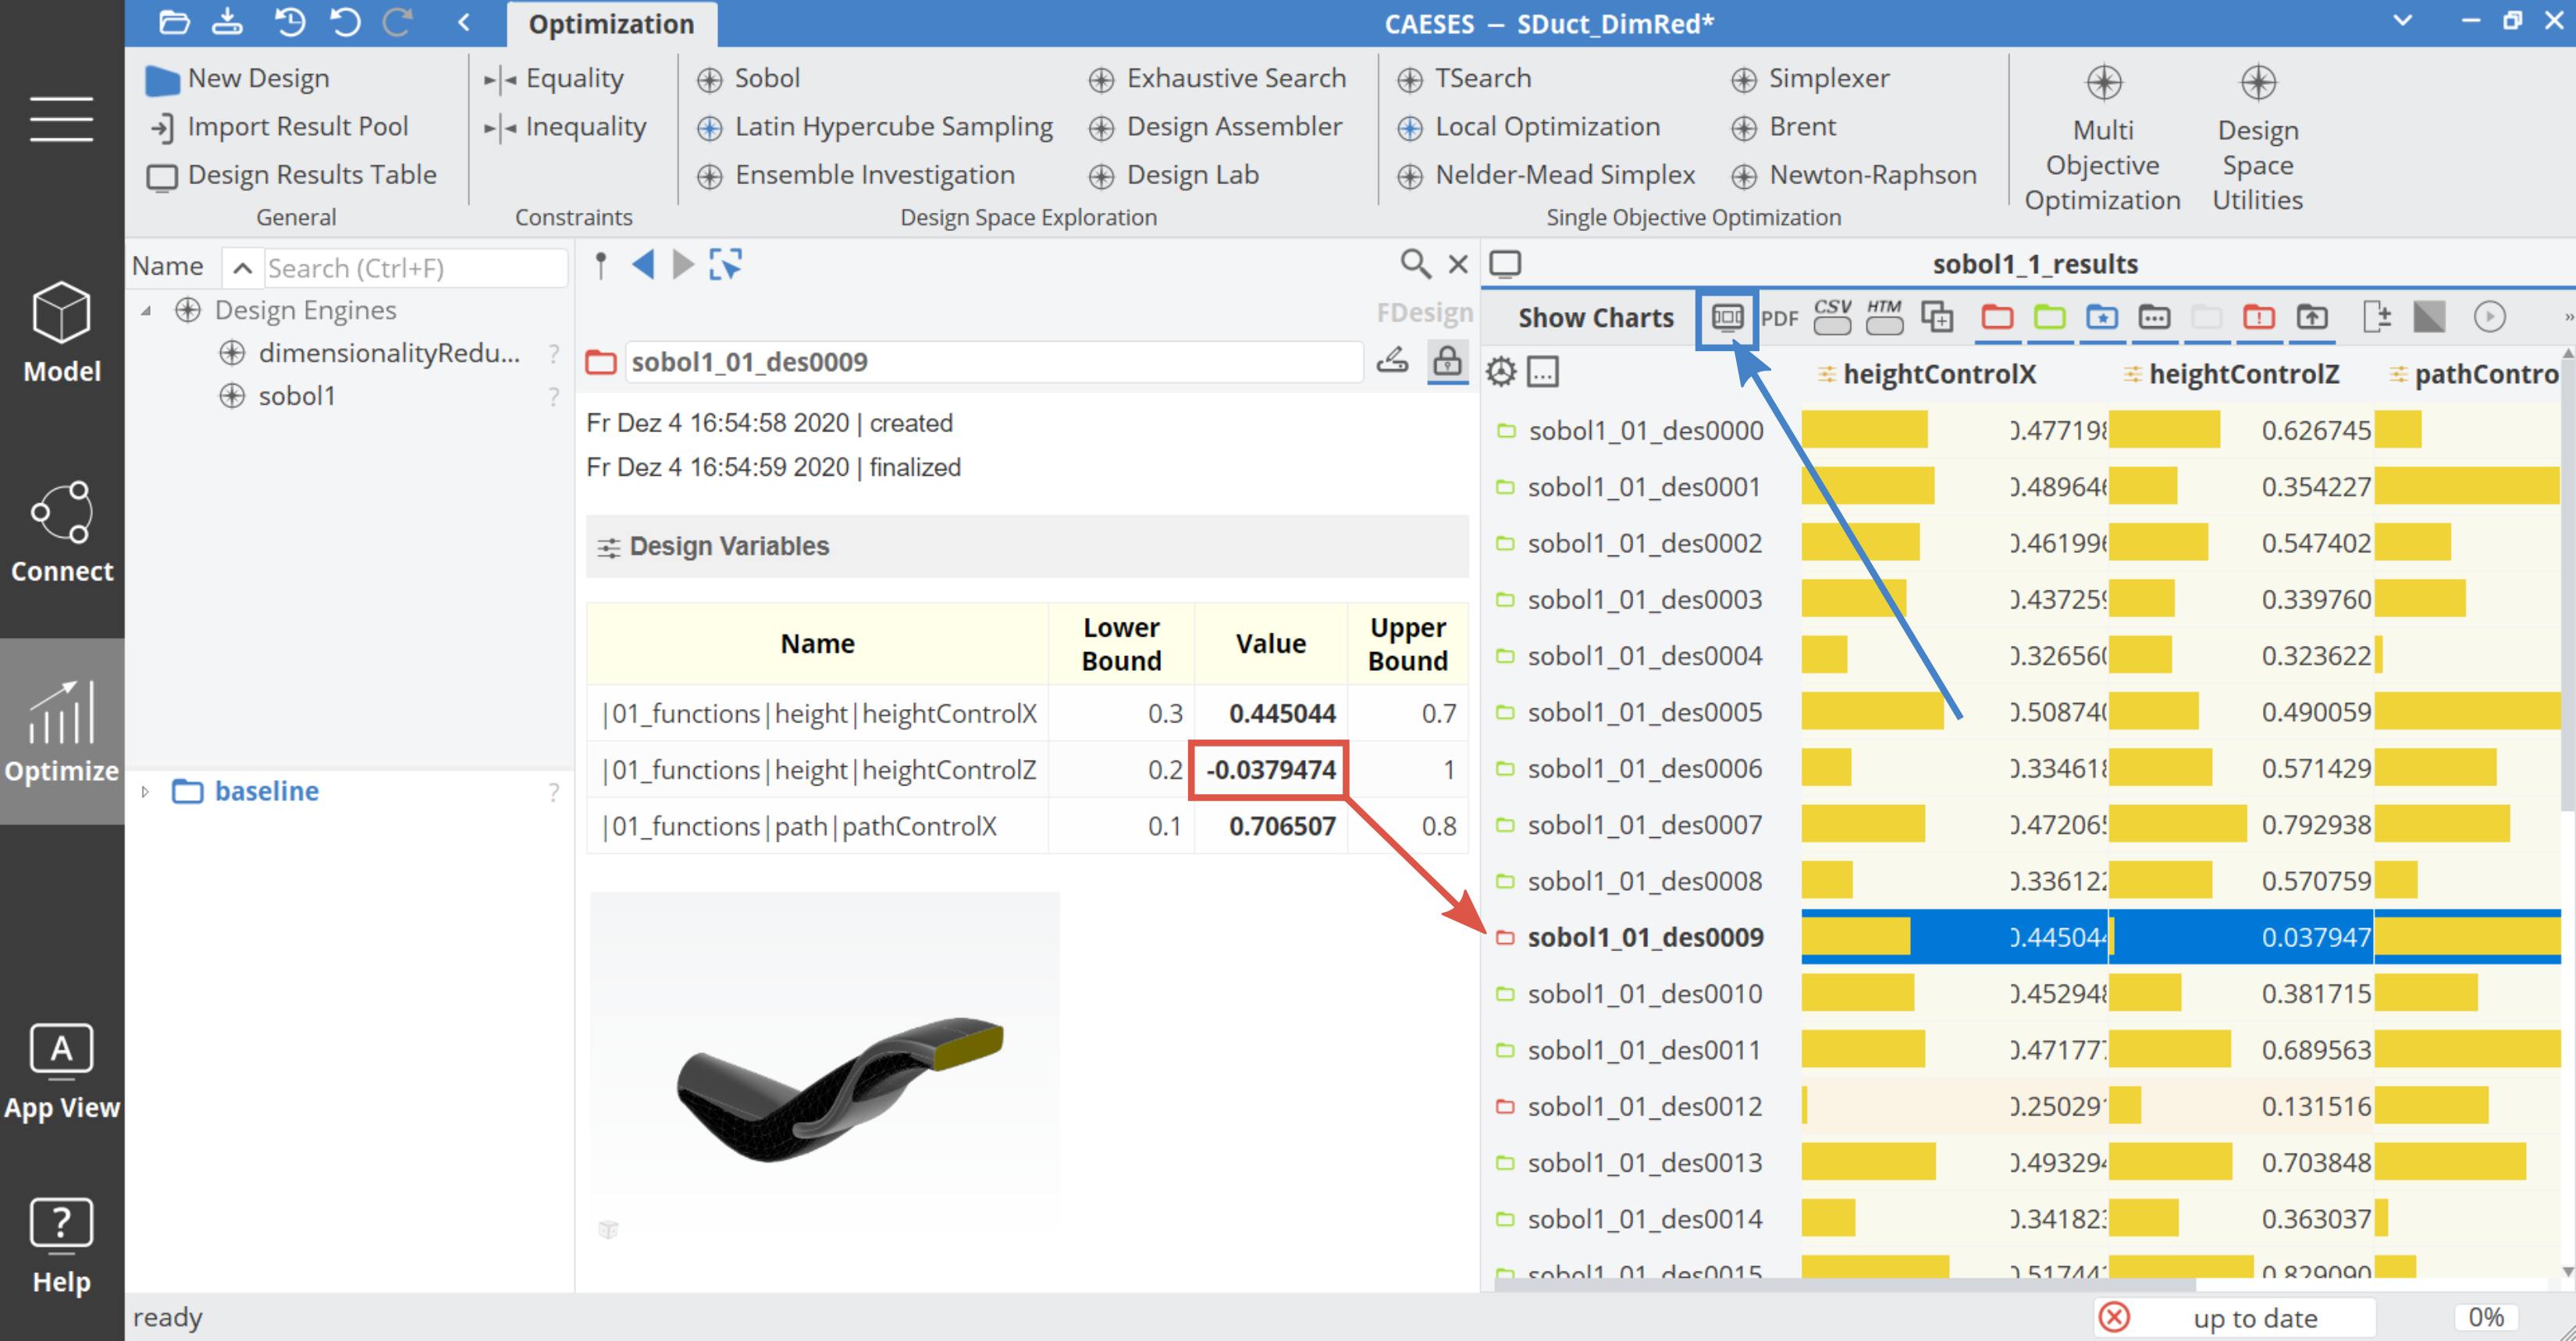Close the sobol1_01_des0009 design editor
Image resolution: width=2576 pixels, height=1341 pixels.
(1459, 264)
